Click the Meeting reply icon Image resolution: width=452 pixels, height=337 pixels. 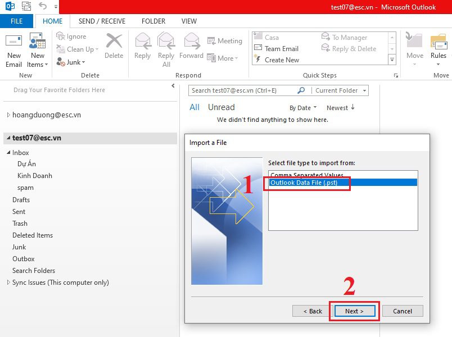(211, 41)
